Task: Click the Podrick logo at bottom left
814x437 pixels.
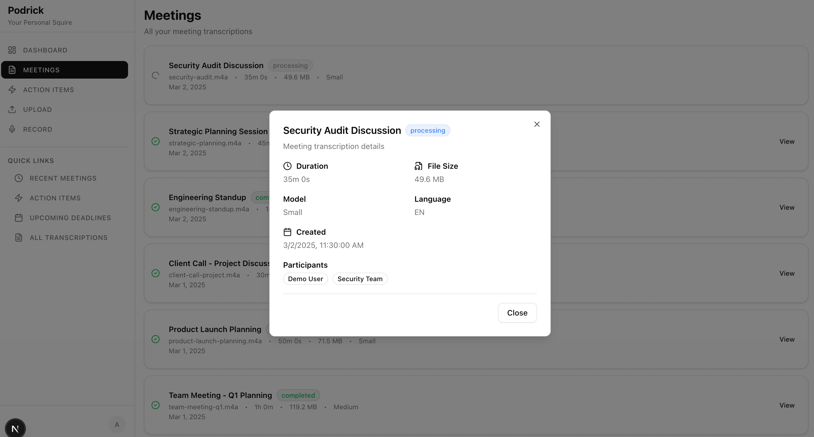Action: point(15,428)
